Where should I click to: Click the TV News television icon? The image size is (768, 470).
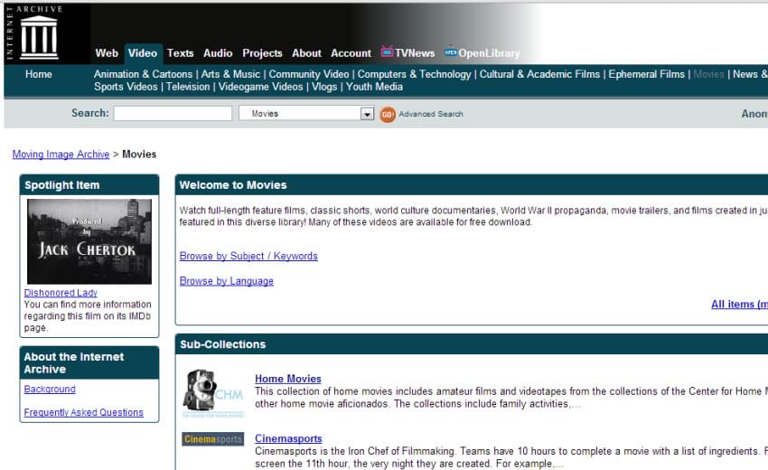pyautogui.click(x=387, y=51)
